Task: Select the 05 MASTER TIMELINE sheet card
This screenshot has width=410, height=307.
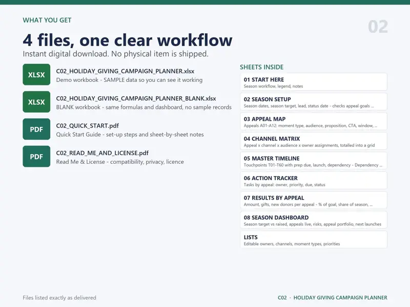Action: [x=314, y=161]
